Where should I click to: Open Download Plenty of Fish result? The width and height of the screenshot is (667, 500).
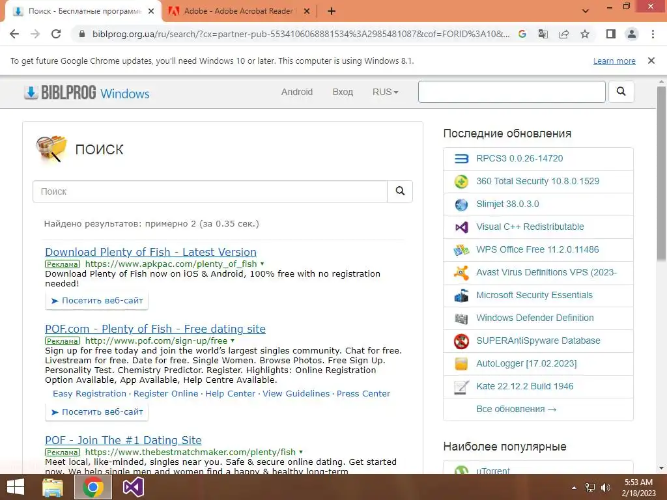pos(150,252)
